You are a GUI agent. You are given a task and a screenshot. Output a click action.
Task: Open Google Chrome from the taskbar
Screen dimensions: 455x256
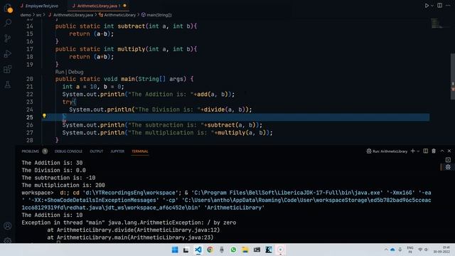tap(210, 250)
